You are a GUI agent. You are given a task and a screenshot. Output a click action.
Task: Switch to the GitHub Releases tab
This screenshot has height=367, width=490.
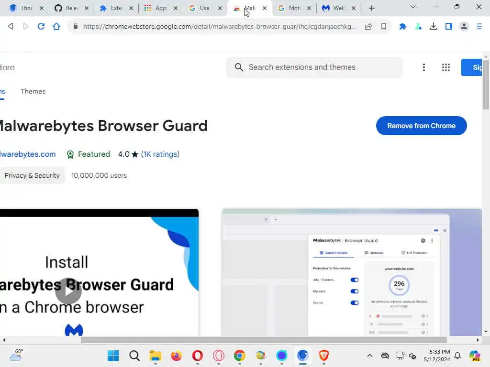71,8
